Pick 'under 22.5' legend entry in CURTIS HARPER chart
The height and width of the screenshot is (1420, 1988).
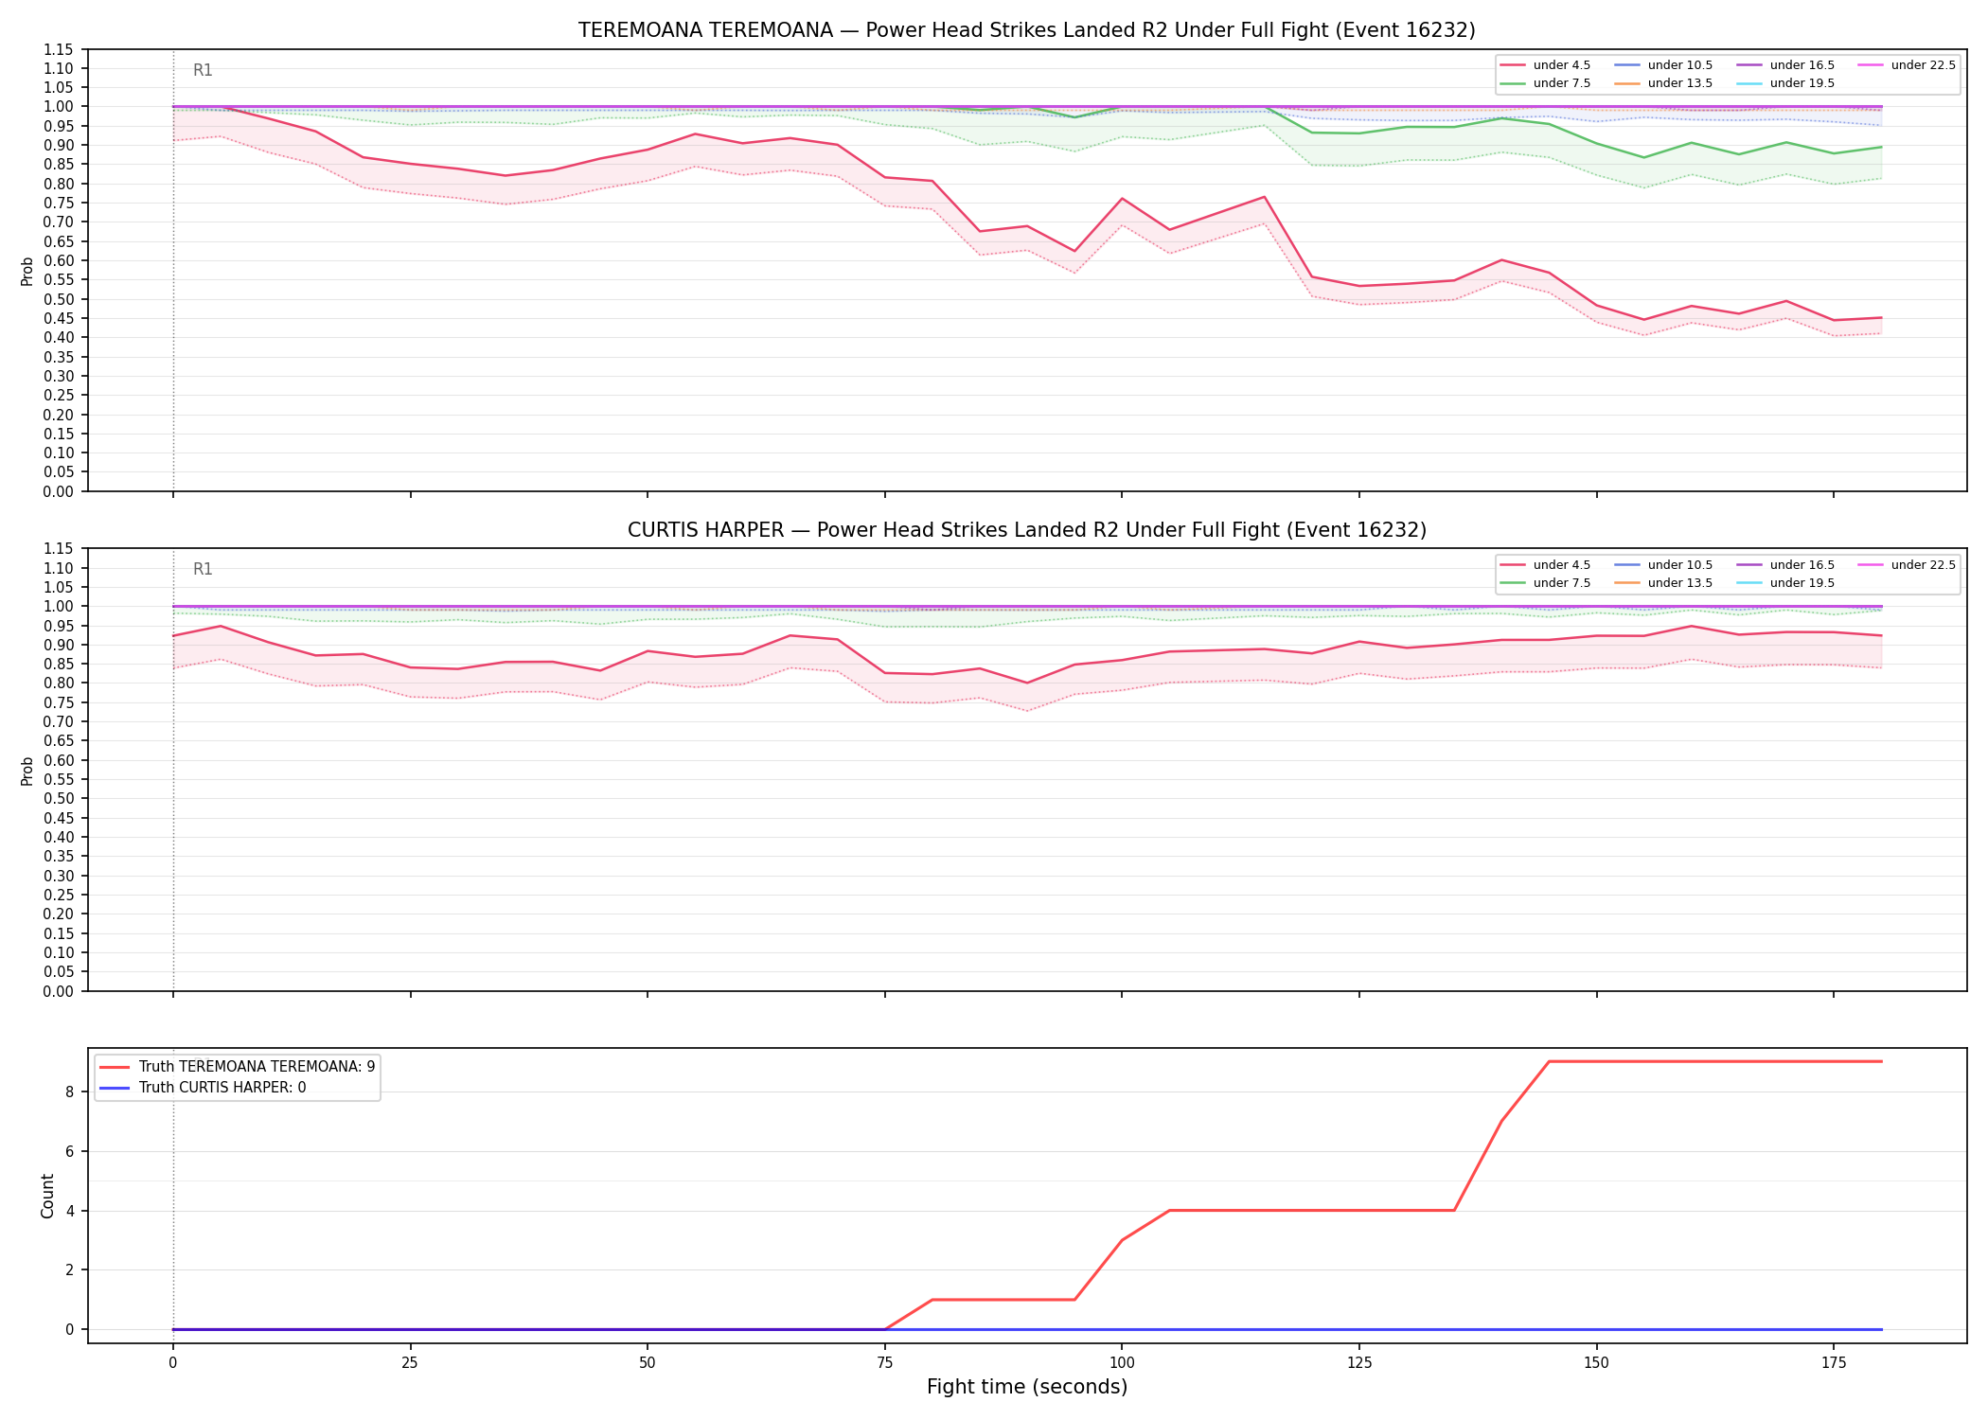(x=1907, y=565)
